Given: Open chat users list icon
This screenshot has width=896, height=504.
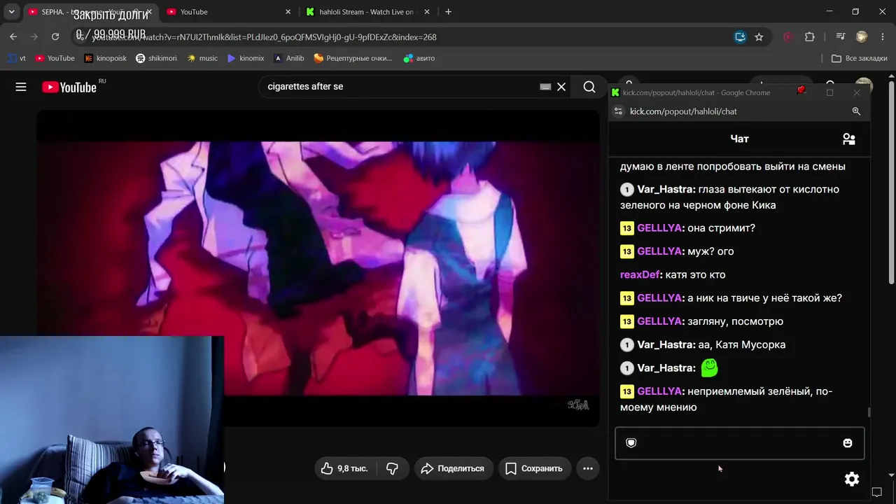Looking at the screenshot, I should [849, 139].
